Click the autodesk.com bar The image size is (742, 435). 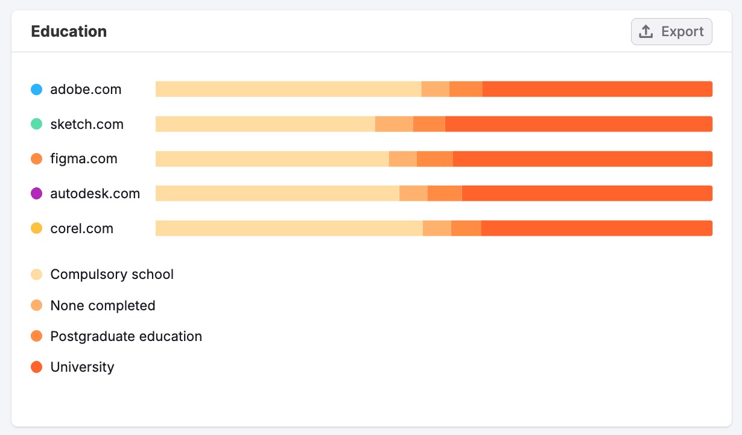coord(434,193)
